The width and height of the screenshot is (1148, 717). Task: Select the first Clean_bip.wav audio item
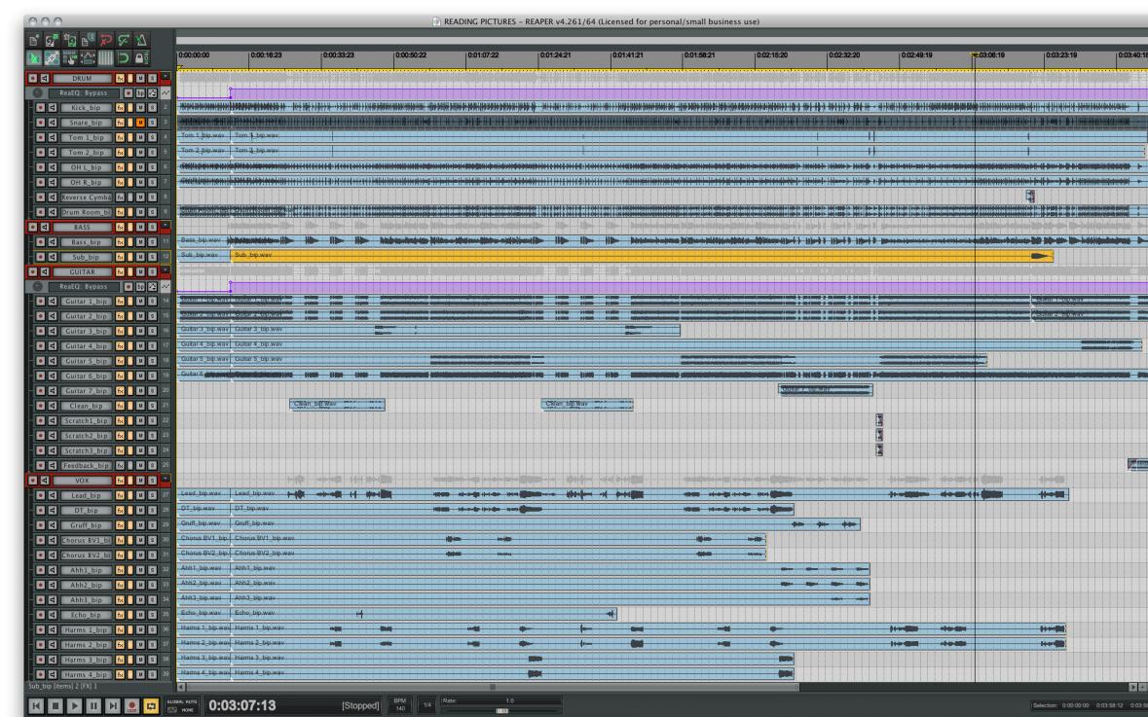click(337, 405)
